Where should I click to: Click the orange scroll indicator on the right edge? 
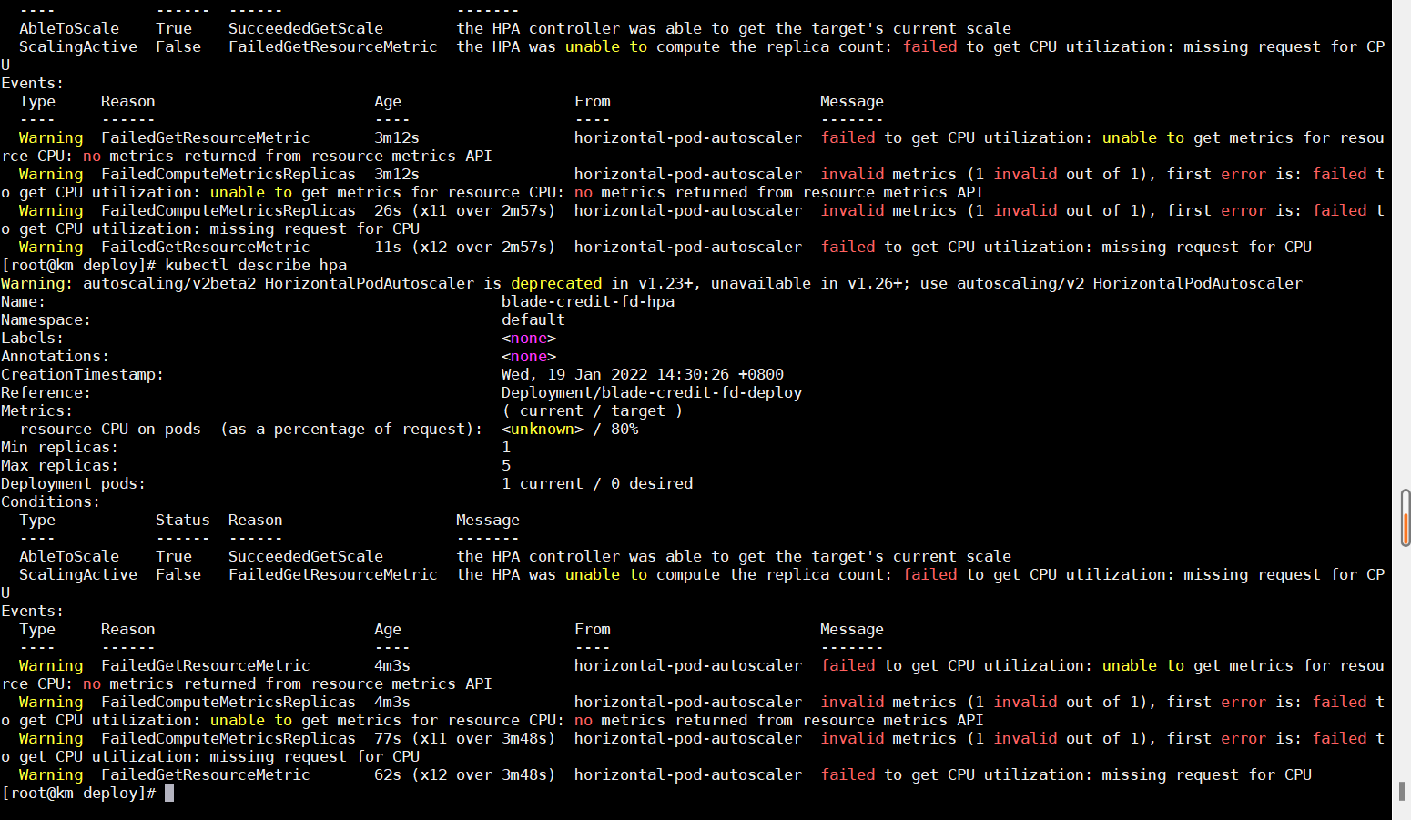coord(1406,518)
